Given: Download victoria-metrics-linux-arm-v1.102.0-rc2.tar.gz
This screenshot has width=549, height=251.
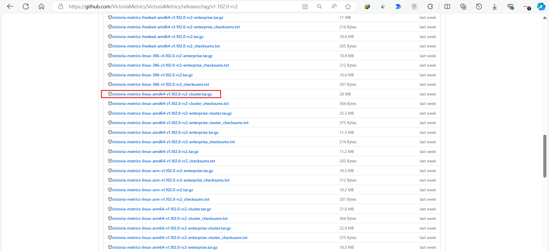Looking at the screenshot, I should 153,190.
